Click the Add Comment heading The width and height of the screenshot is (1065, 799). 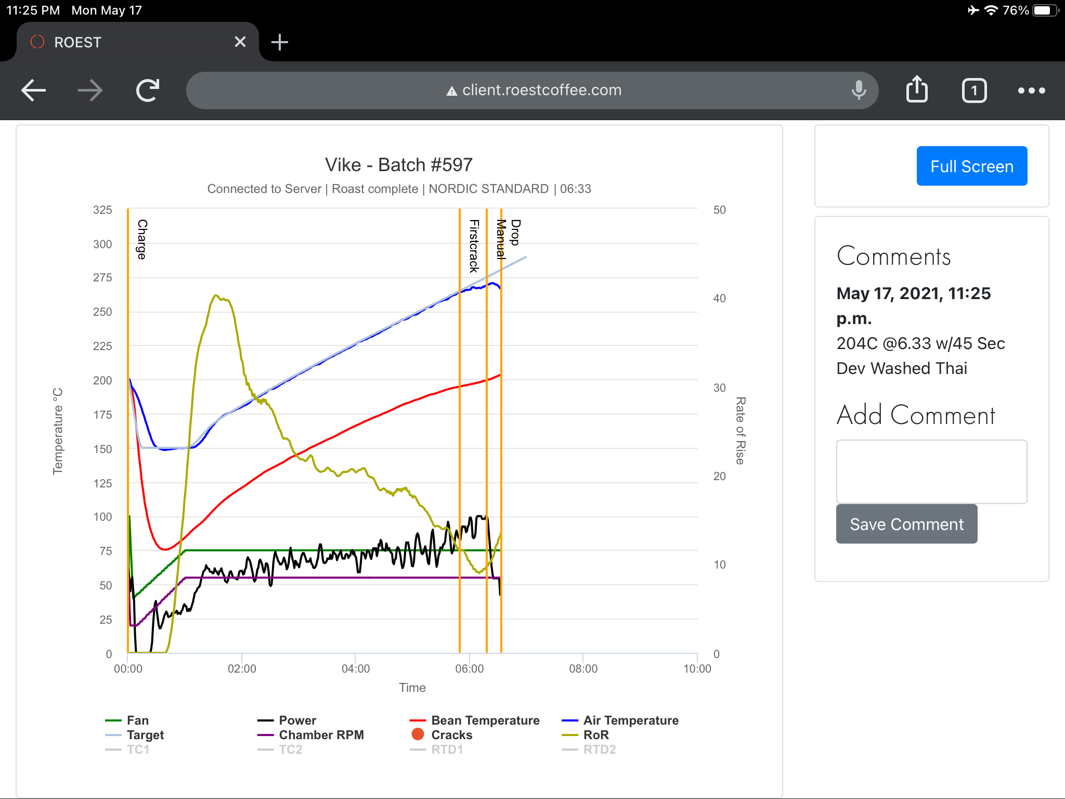click(915, 415)
